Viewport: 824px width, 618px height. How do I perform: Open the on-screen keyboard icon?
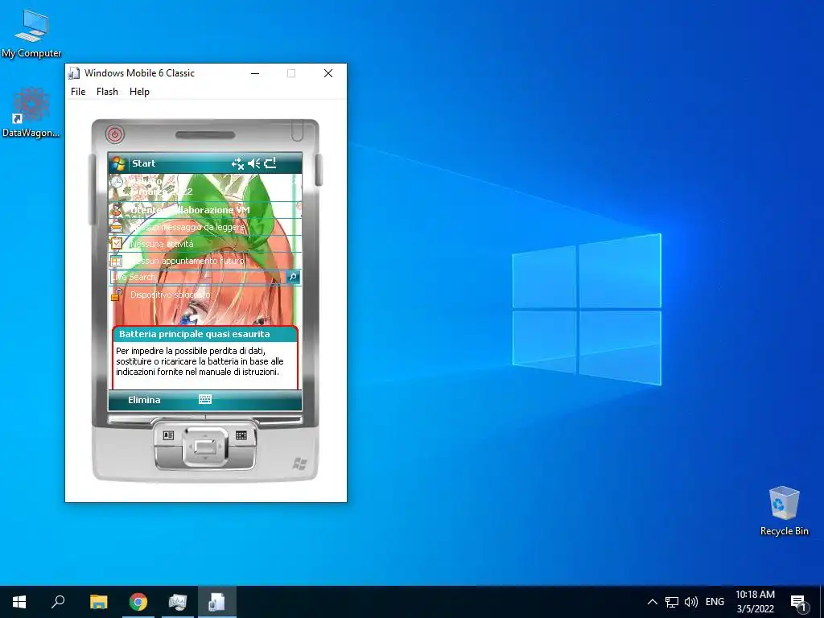point(205,399)
